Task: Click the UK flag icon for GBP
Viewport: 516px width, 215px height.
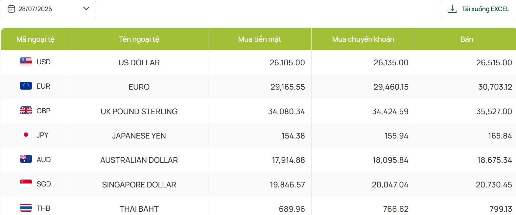Action: (x=26, y=110)
